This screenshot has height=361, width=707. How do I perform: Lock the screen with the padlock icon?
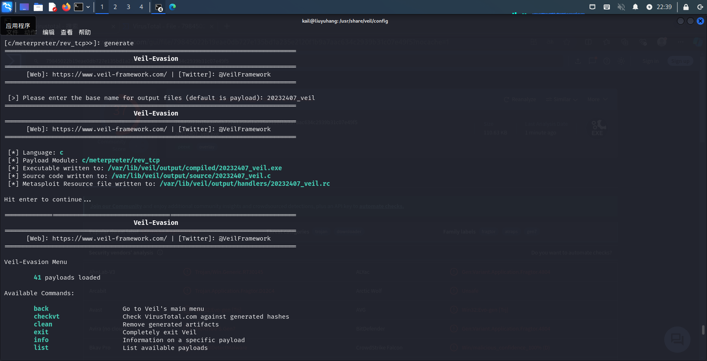tap(686, 7)
